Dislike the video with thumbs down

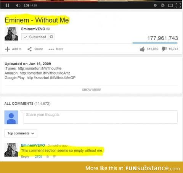[x=164, y=49]
